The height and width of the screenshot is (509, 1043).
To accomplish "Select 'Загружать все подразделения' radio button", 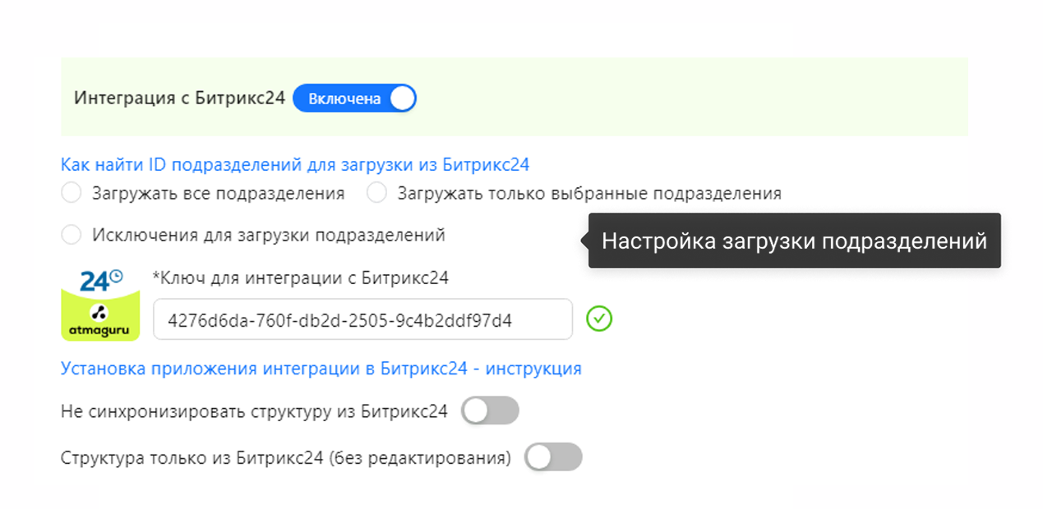I will [72, 193].
